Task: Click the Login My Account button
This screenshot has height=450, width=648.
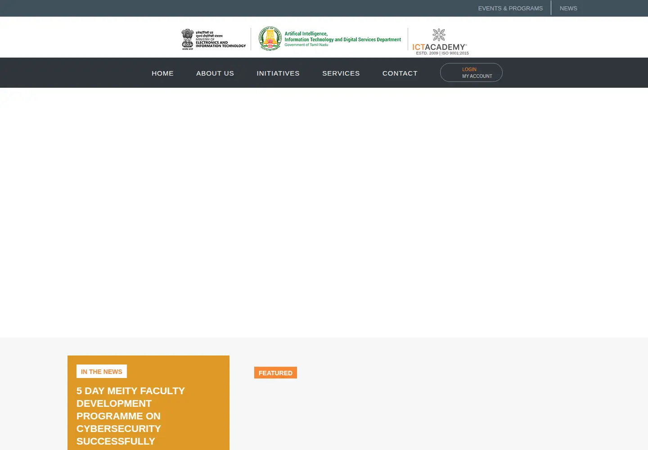Action: (471, 72)
